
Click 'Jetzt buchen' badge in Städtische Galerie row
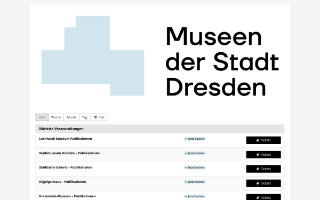195,167
